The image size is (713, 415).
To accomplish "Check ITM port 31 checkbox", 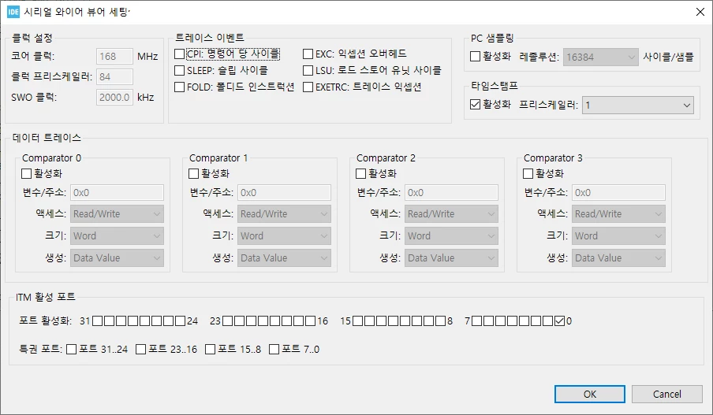I will tap(97, 321).
